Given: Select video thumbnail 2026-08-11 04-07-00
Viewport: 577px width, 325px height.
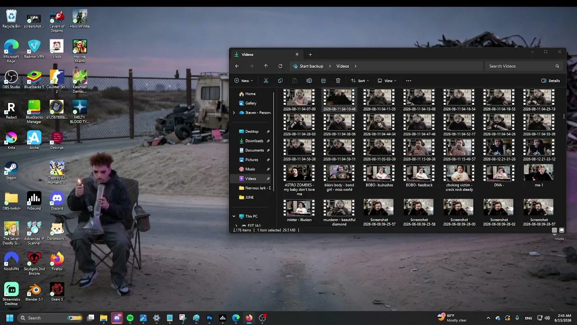Looking at the screenshot, I should pos(299,100).
